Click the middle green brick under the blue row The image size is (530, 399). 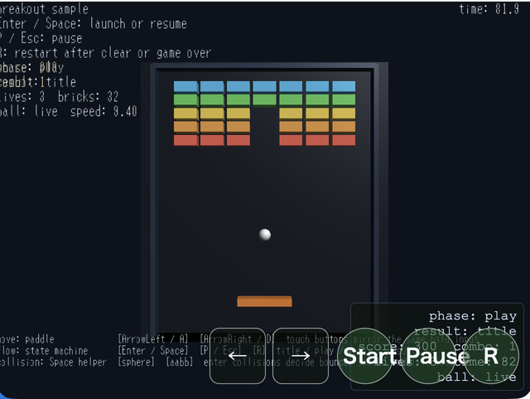[265, 99]
